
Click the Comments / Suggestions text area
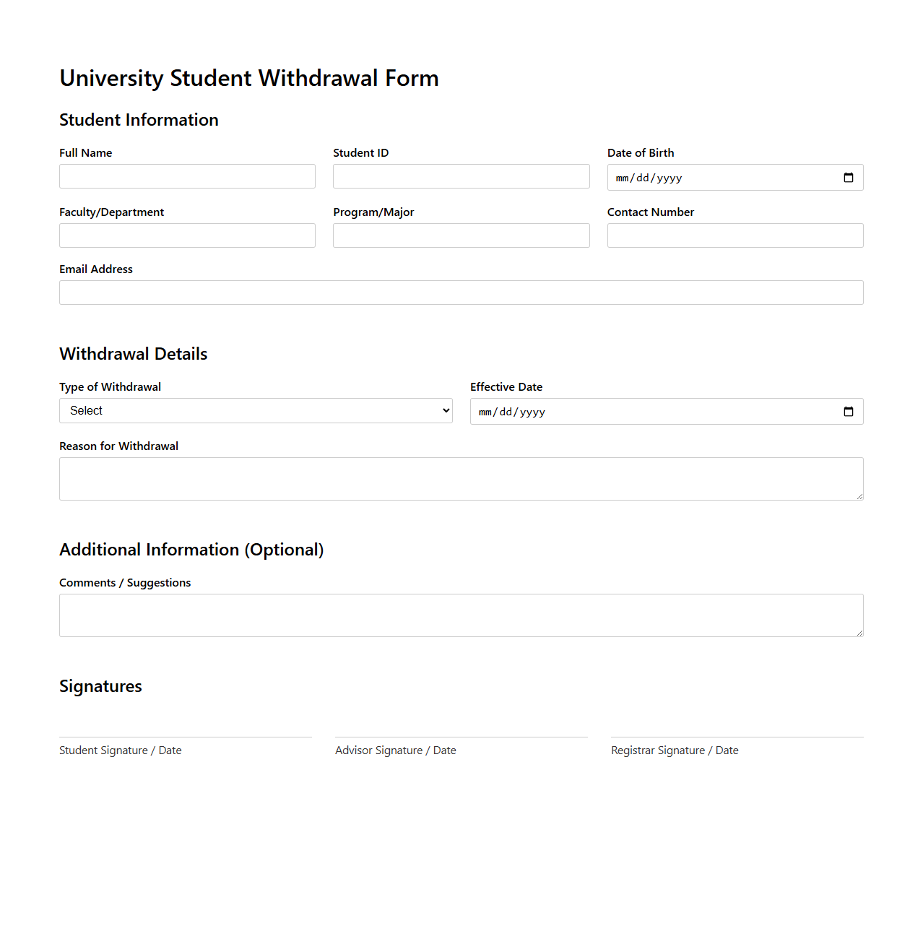pyautogui.click(x=461, y=615)
